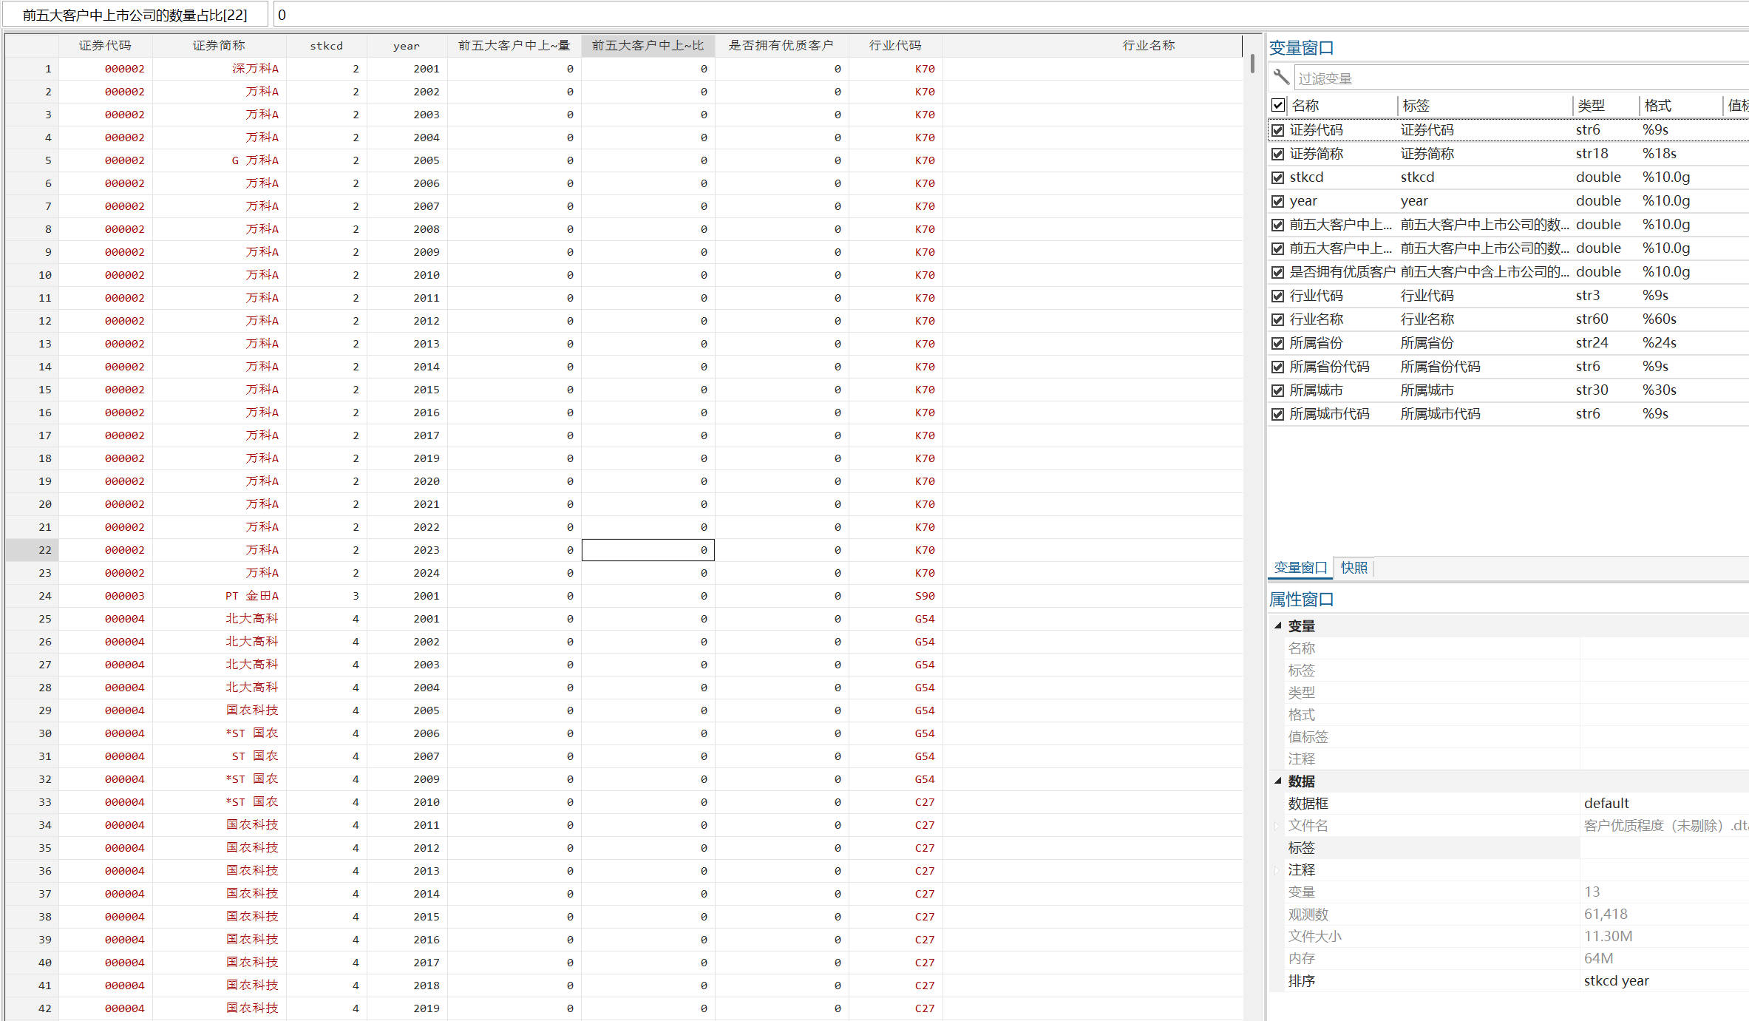Expand the 文件名 property row
Image resolution: width=1749 pixels, height=1021 pixels.
pyautogui.click(x=1277, y=825)
